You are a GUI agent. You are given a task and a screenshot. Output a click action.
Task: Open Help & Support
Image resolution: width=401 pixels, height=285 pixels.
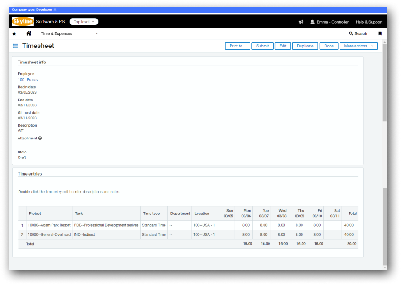[369, 22]
